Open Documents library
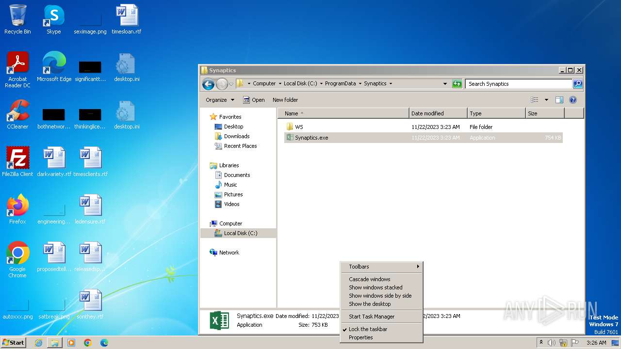Viewport: 621px width, 349px height. tap(237, 175)
